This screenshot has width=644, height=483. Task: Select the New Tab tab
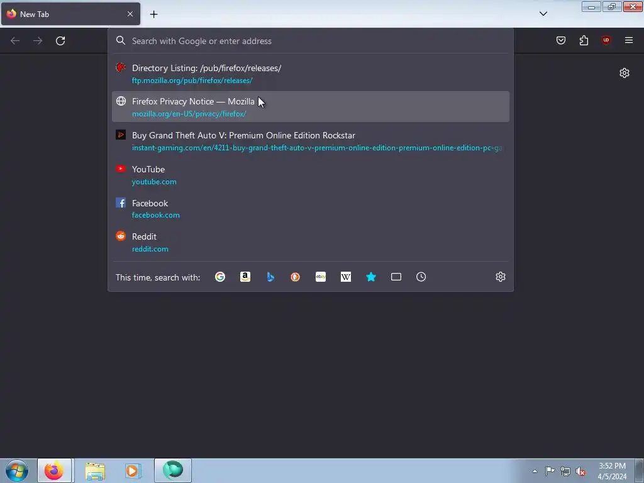pos(70,14)
